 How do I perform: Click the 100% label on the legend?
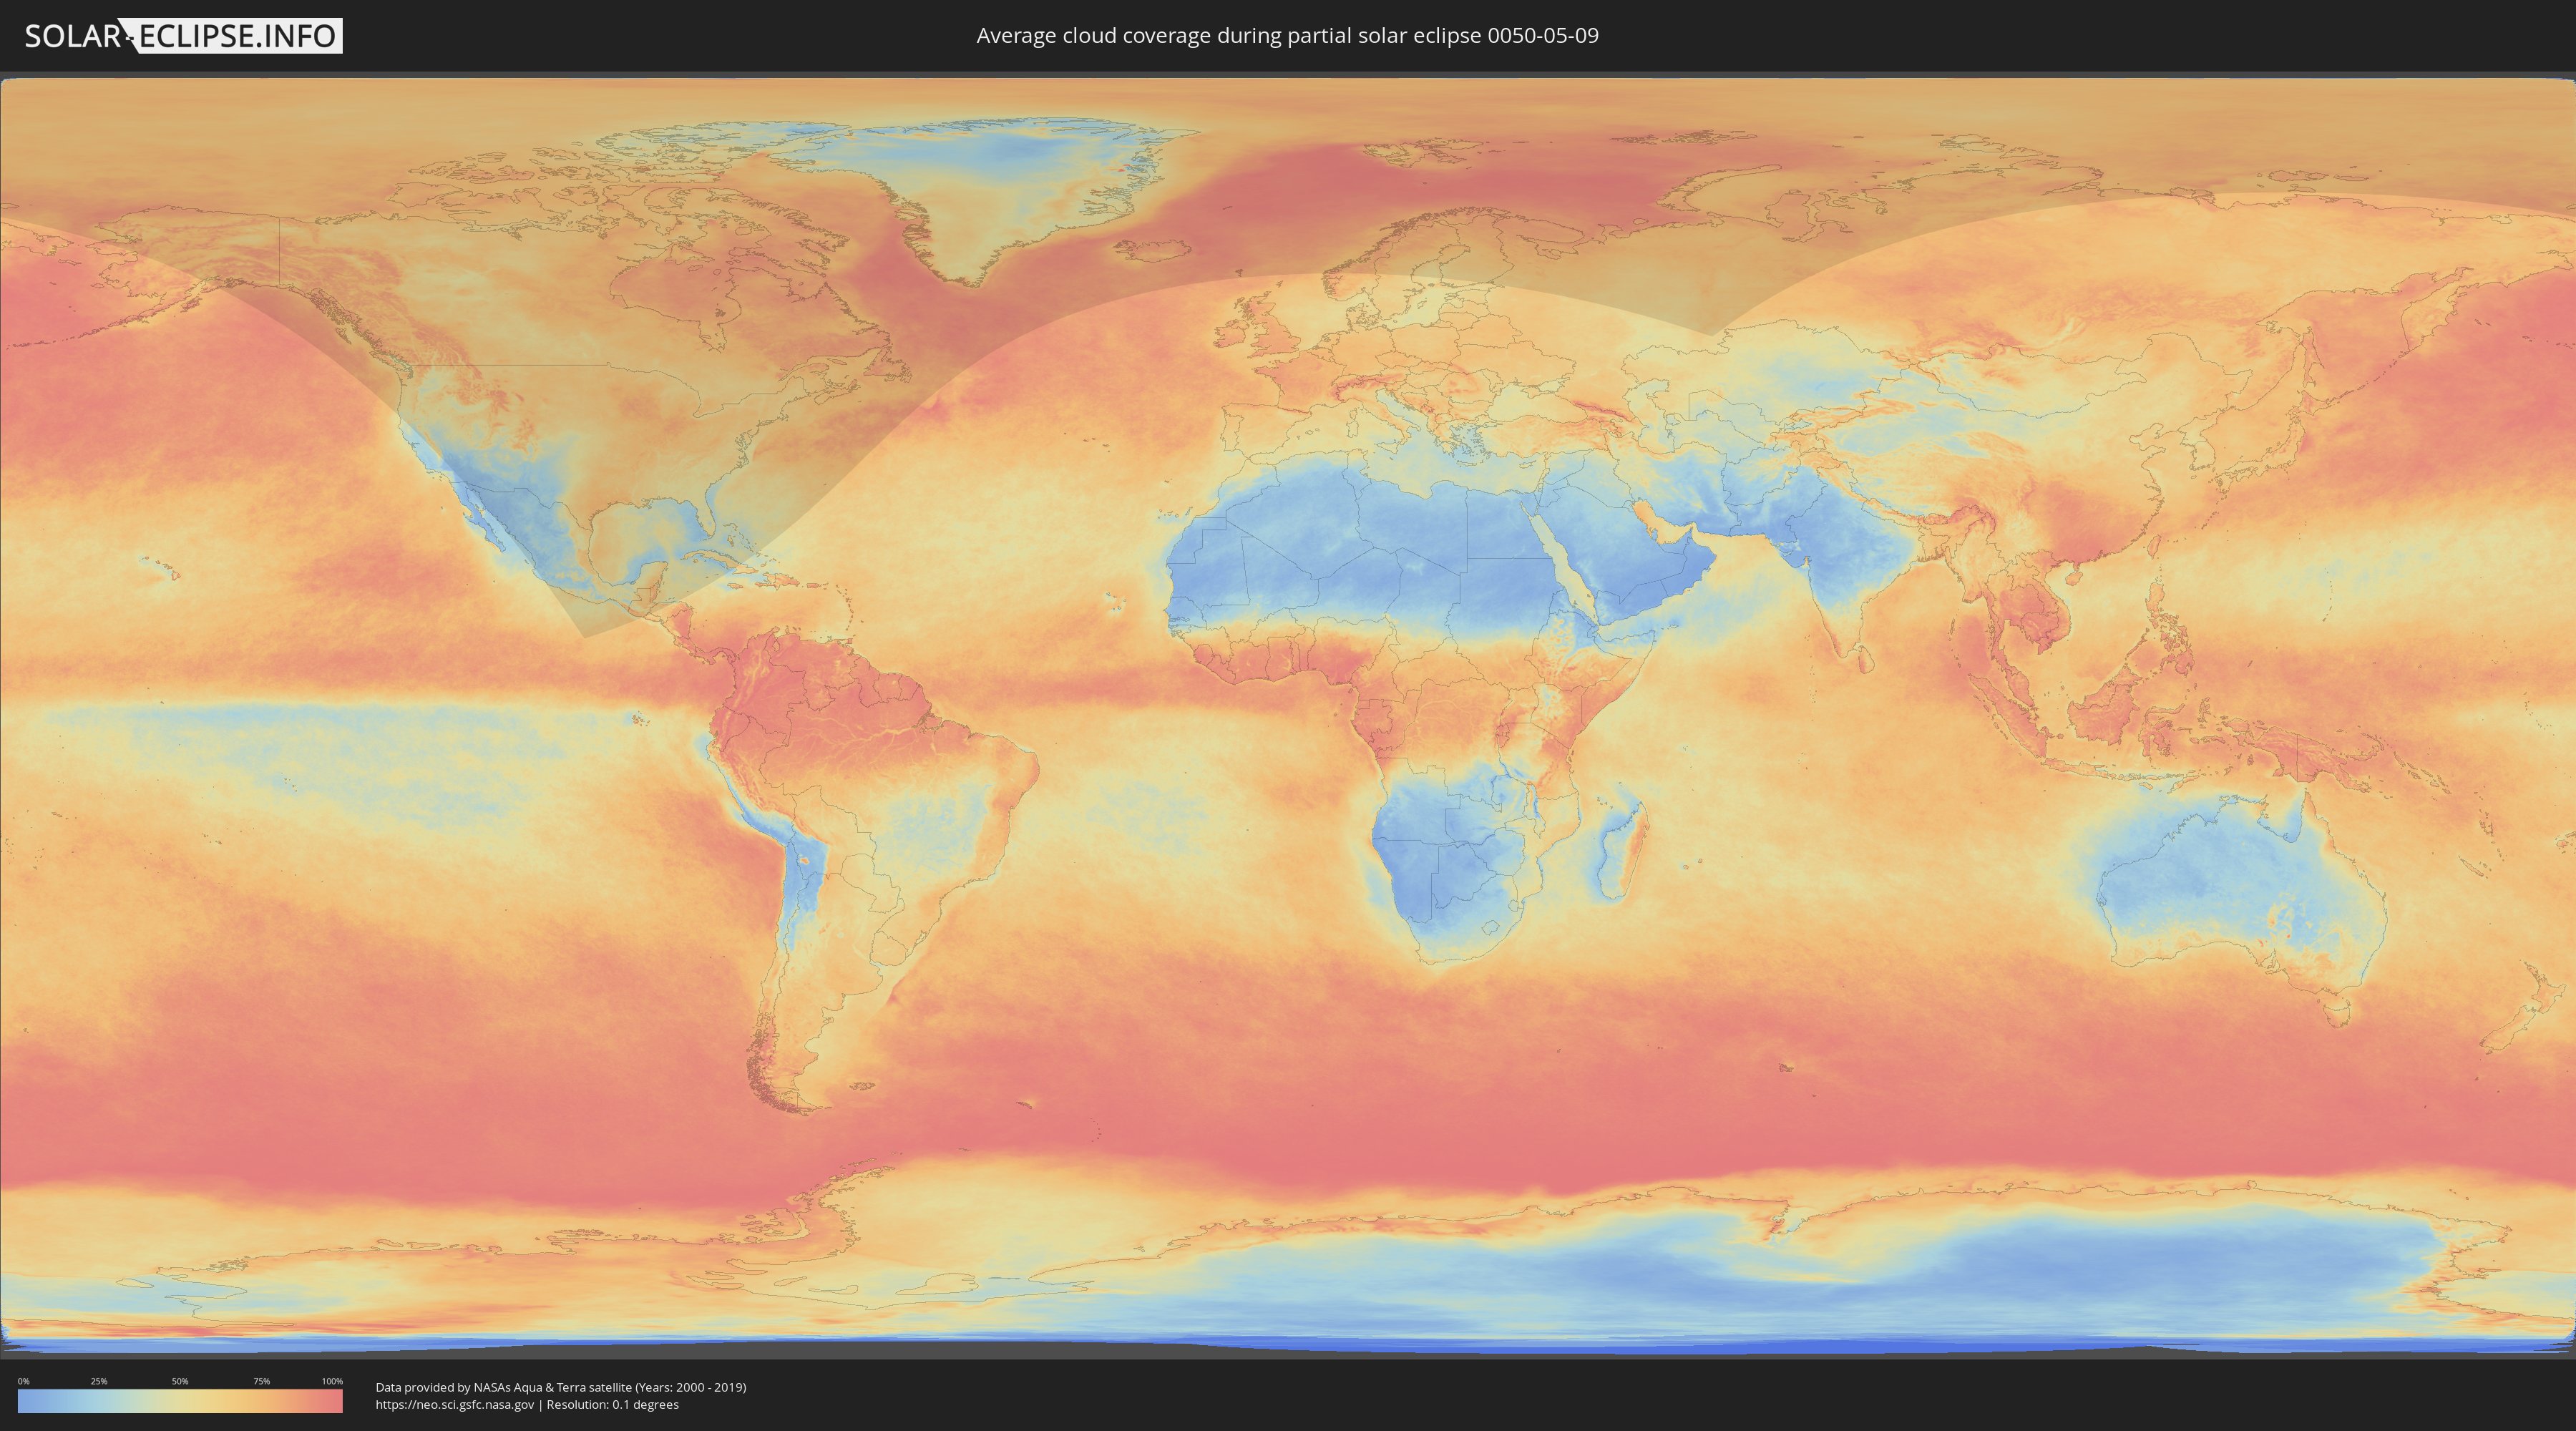(x=332, y=1381)
